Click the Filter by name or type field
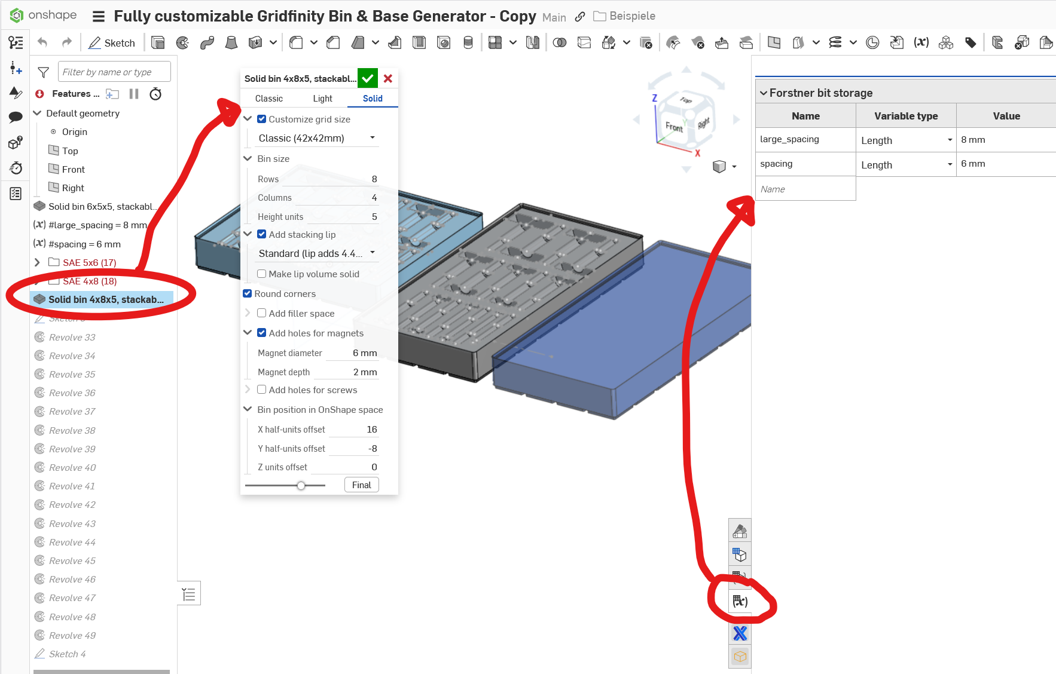Image resolution: width=1056 pixels, height=674 pixels. coord(114,72)
